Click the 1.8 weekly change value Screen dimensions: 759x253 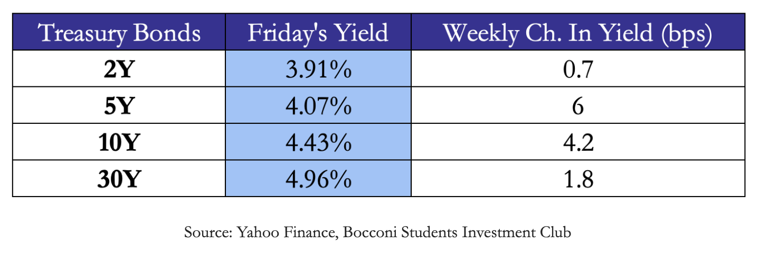577,179
